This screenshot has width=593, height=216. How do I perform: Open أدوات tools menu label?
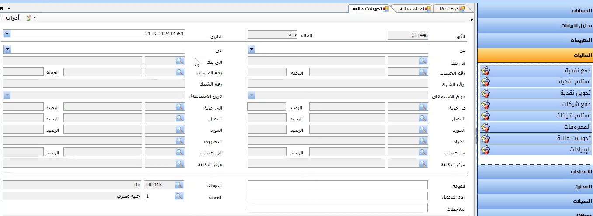(13, 18)
